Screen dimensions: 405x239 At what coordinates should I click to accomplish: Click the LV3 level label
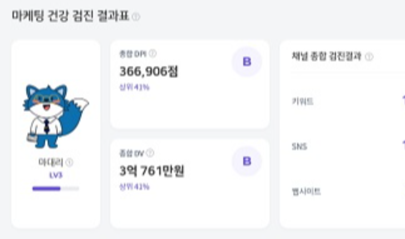pyautogui.click(x=56, y=175)
